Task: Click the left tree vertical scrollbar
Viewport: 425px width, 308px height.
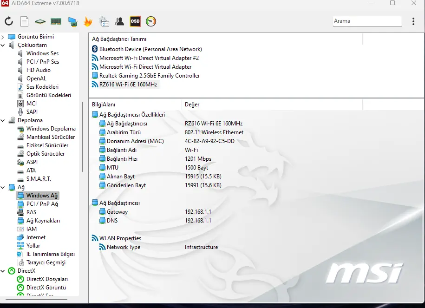Action: click(x=82, y=137)
